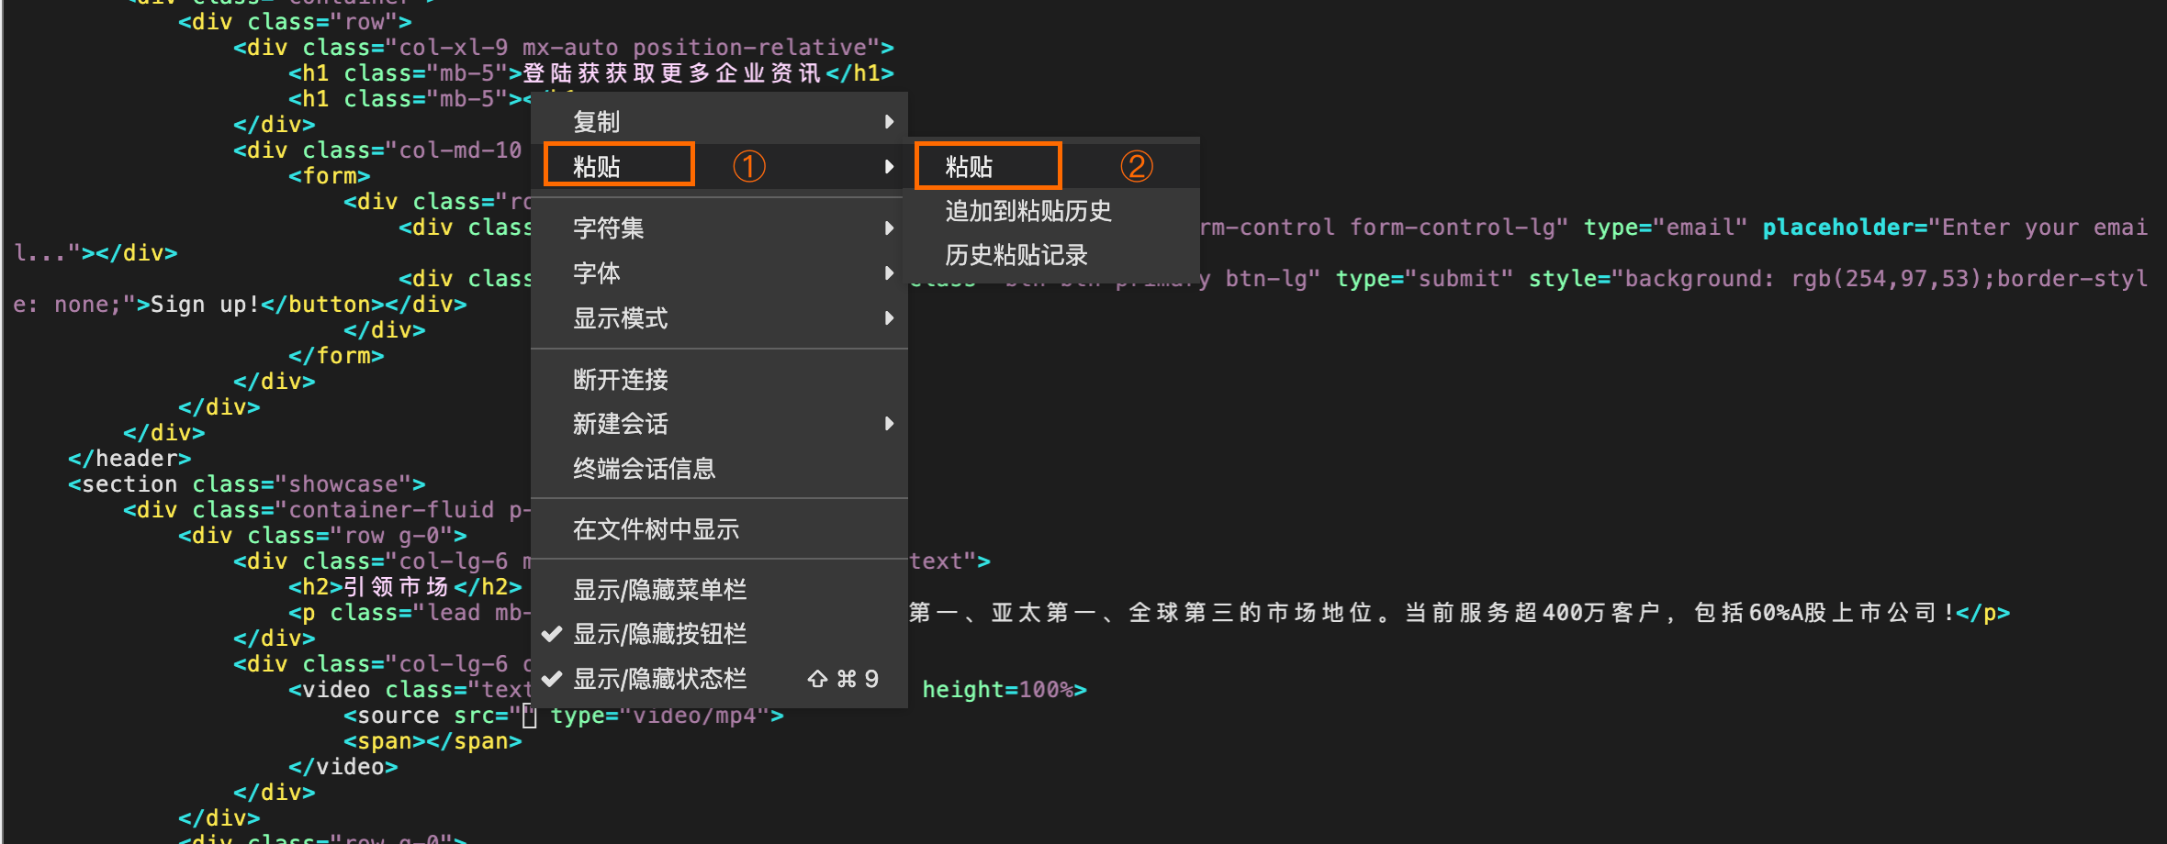Click the closing header tag line

[129, 459]
